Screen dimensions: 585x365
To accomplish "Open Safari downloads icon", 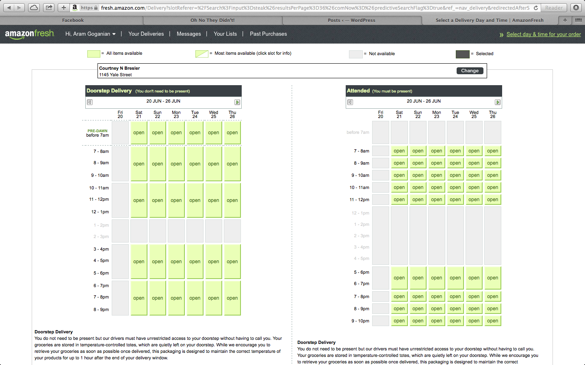I will click(x=576, y=8).
